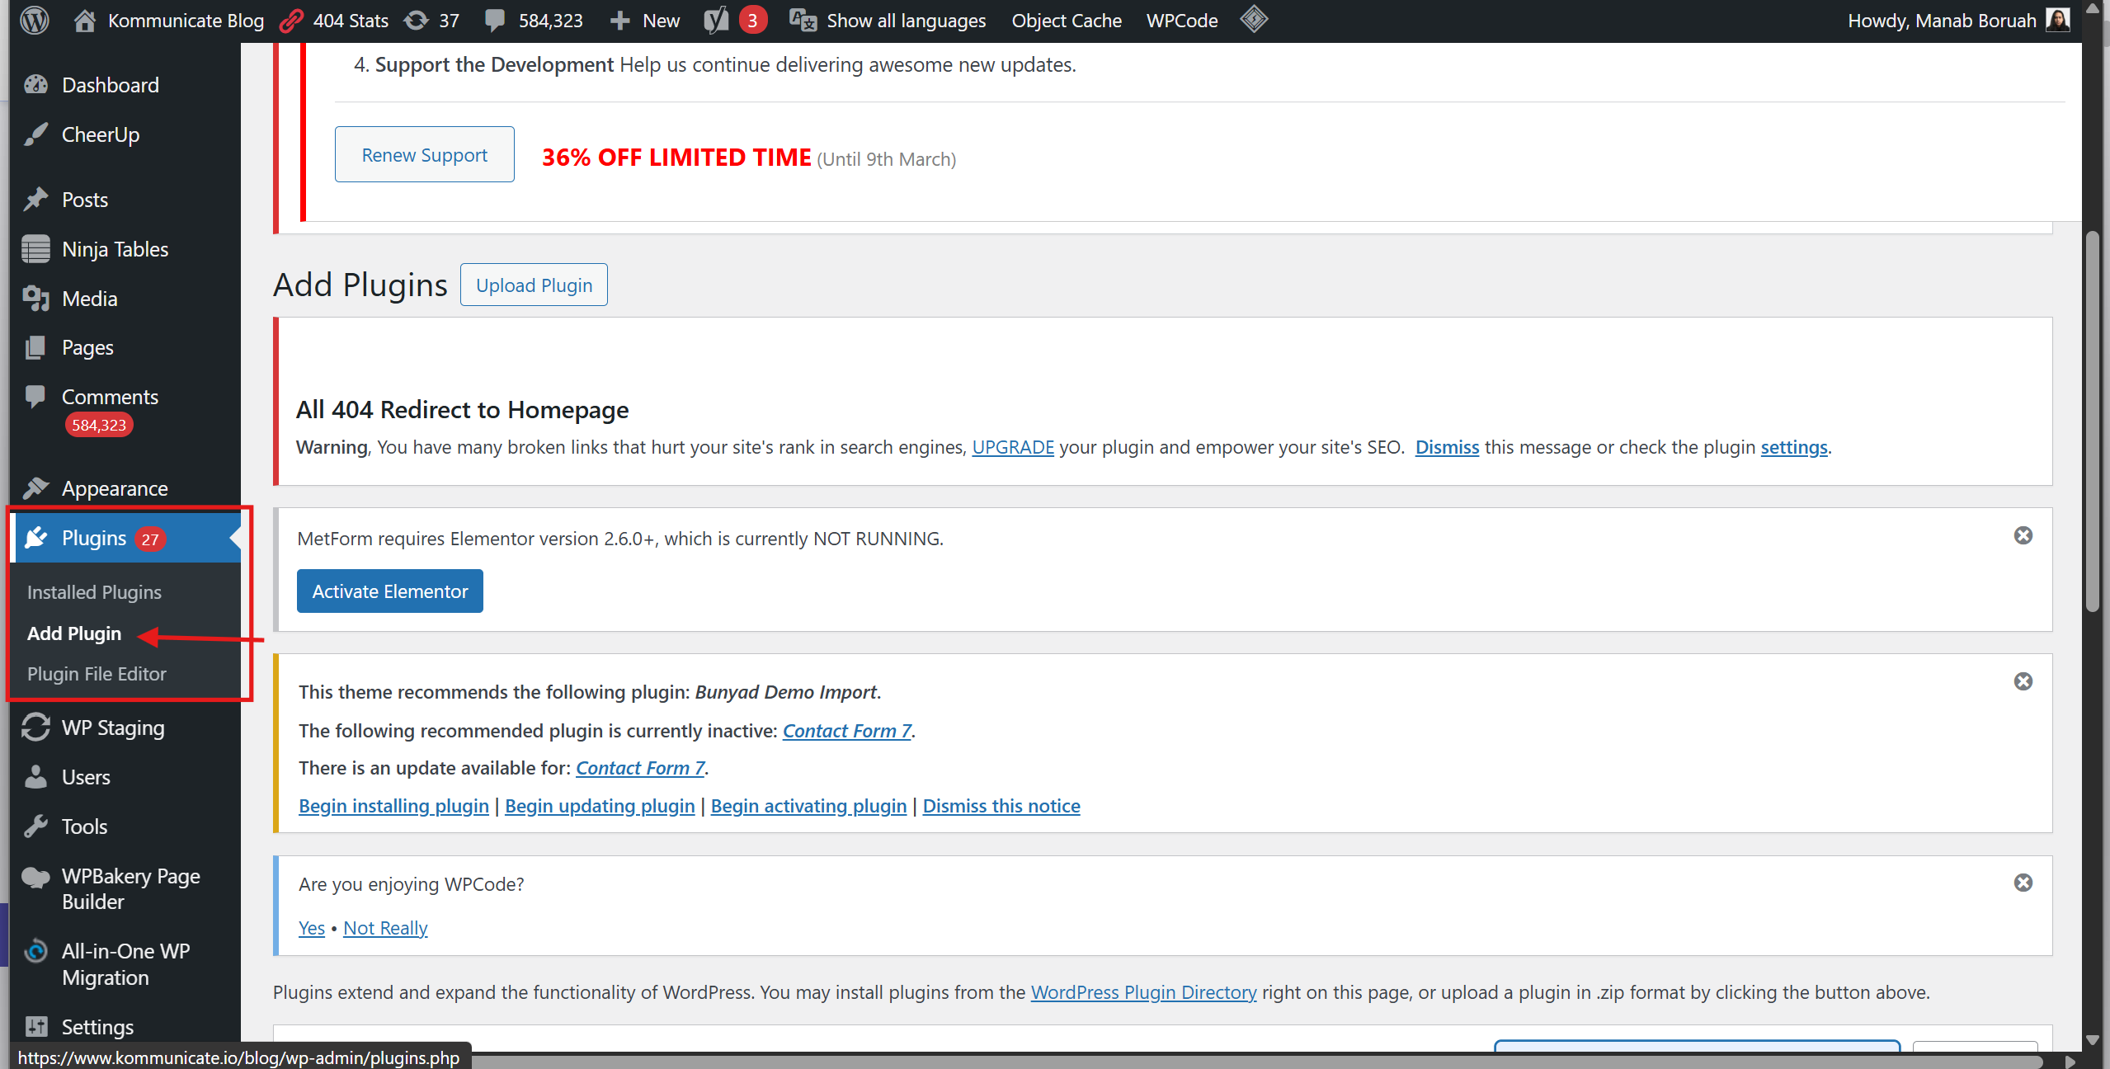Answer Yes to enjoying WPCode
This screenshot has width=2110, height=1069.
pyautogui.click(x=312, y=927)
